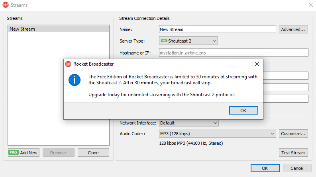The image size is (316, 177).
Task: Click the PRO badge in Server Type
Action: [164, 41]
